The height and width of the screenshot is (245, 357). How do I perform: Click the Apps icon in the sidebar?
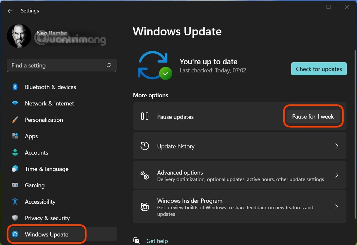tap(15, 136)
